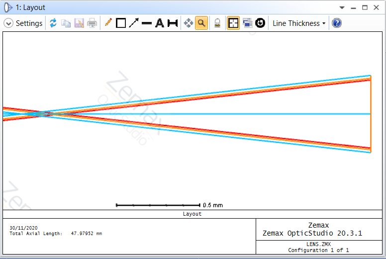Image resolution: width=386 pixels, height=259 pixels.
Task: Toggle the window lock padlock
Action: (x=217, y=23)
